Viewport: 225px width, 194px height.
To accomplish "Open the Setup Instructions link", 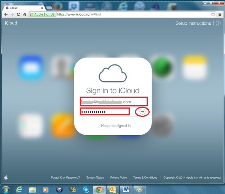I will 193,23.
